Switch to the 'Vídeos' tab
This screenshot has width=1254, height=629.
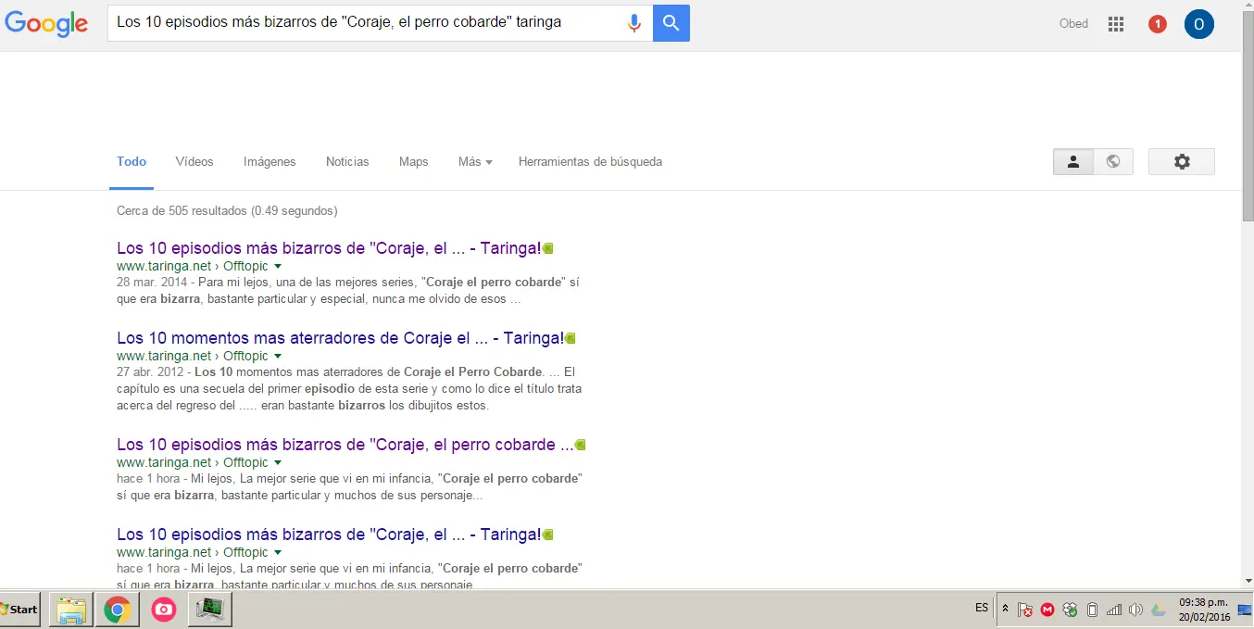tap(194, 161)
